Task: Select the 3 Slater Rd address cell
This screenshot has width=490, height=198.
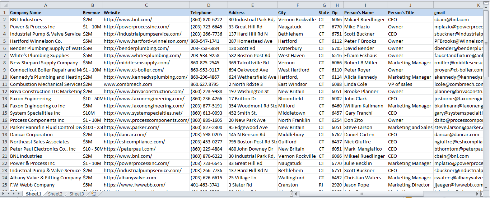Action: pyautogui.click(x=252, y=185)
